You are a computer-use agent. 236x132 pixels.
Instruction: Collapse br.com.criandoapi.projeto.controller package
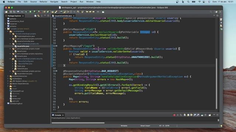click(x=10, y=39)
